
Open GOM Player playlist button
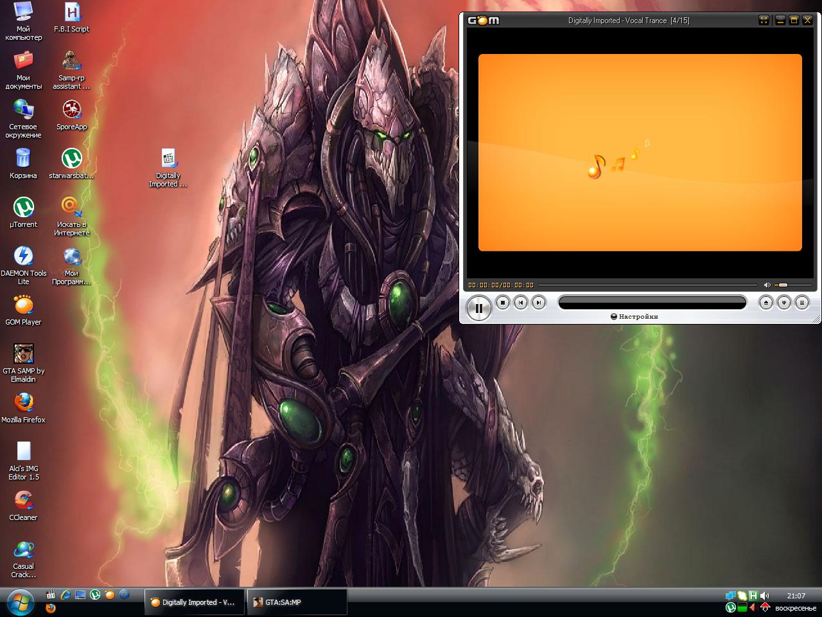801,302
